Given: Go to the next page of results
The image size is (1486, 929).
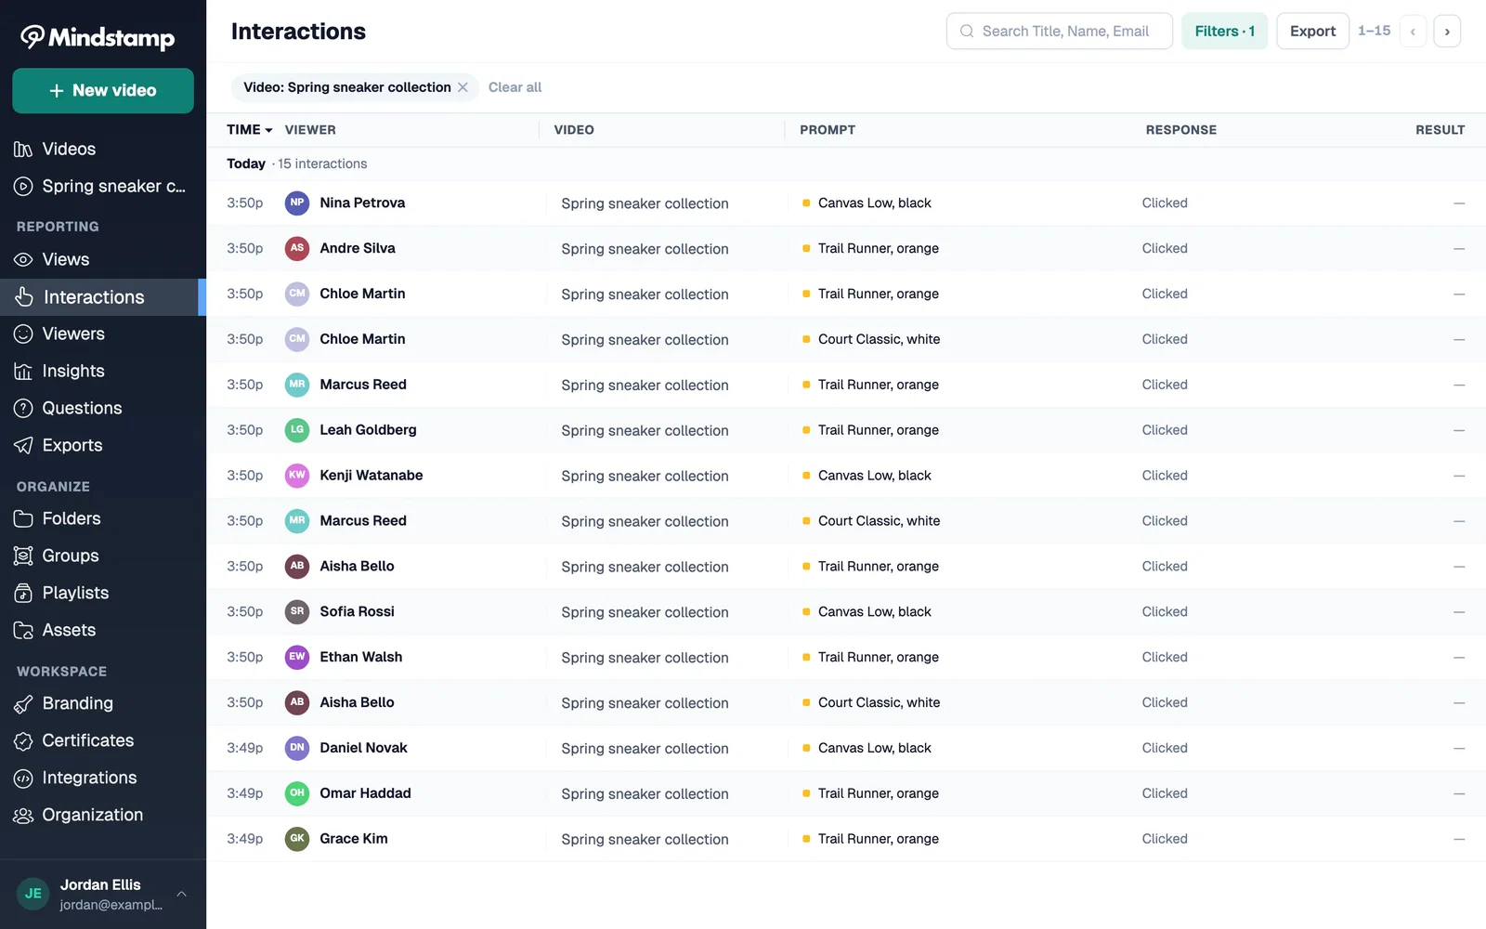Looking at the screenshot, I should (1447, 32).
